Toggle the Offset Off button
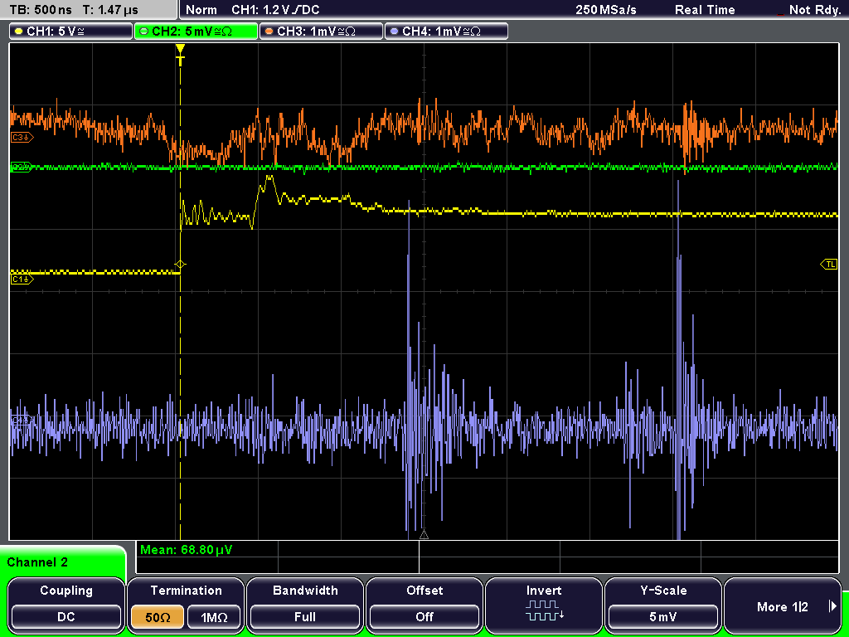 pyautogui.click(x=424, y=617)
